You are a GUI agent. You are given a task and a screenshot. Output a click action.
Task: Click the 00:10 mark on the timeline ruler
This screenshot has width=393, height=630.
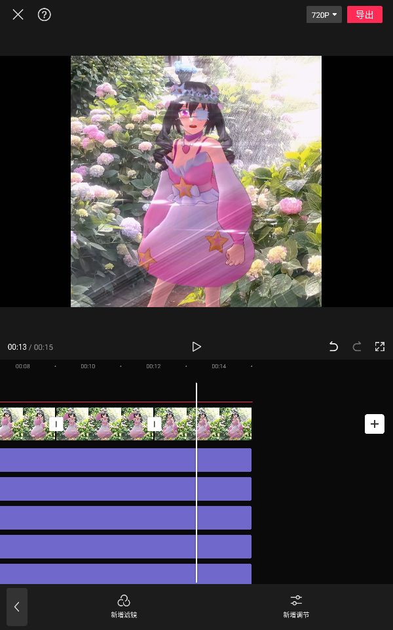[88, 366]
